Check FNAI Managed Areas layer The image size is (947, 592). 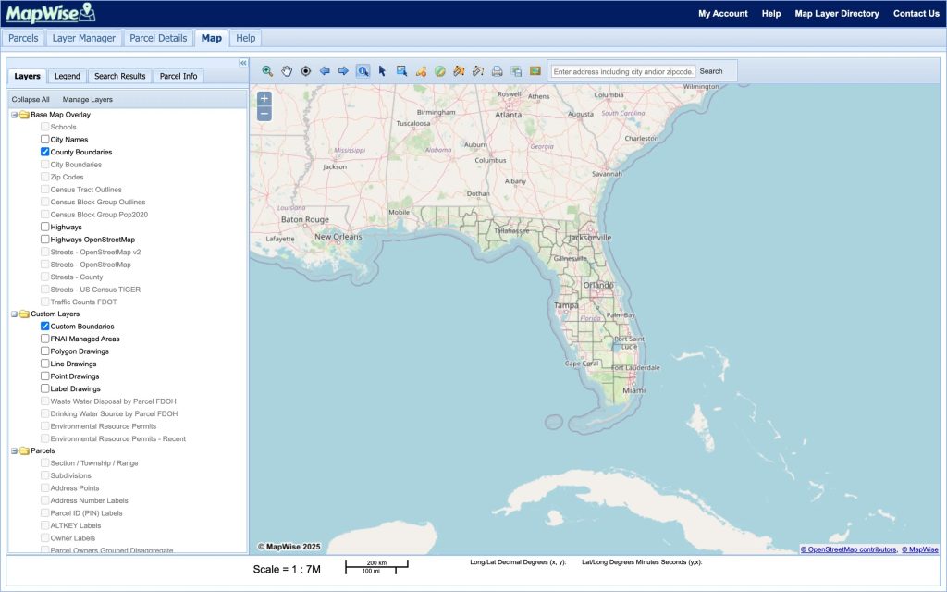click(x=44, y=339)
